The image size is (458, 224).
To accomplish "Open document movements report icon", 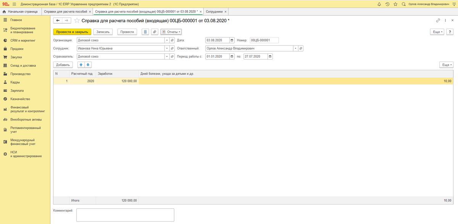I will tap(145, 32).
